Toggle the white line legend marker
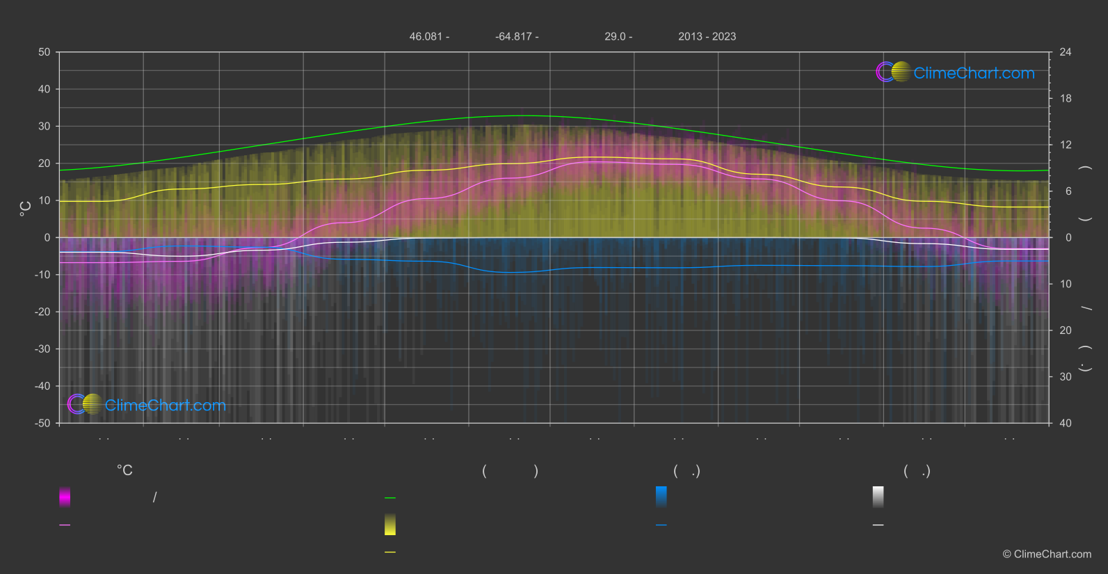The height and width of the screenshot is (574, 1108). 878,525
